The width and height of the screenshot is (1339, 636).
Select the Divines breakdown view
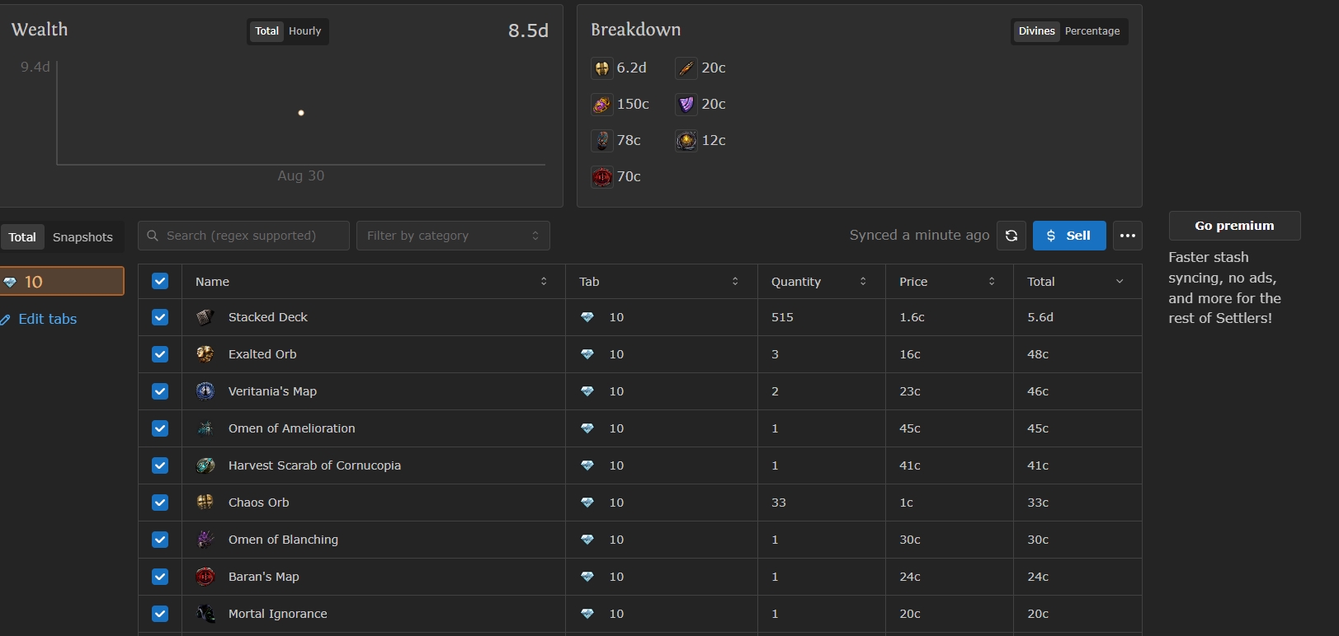(x=1037, y=31)
